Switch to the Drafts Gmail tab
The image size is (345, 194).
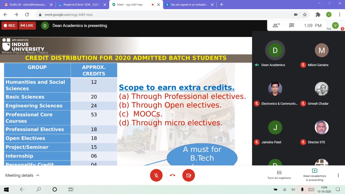click(x=27, y=5)
